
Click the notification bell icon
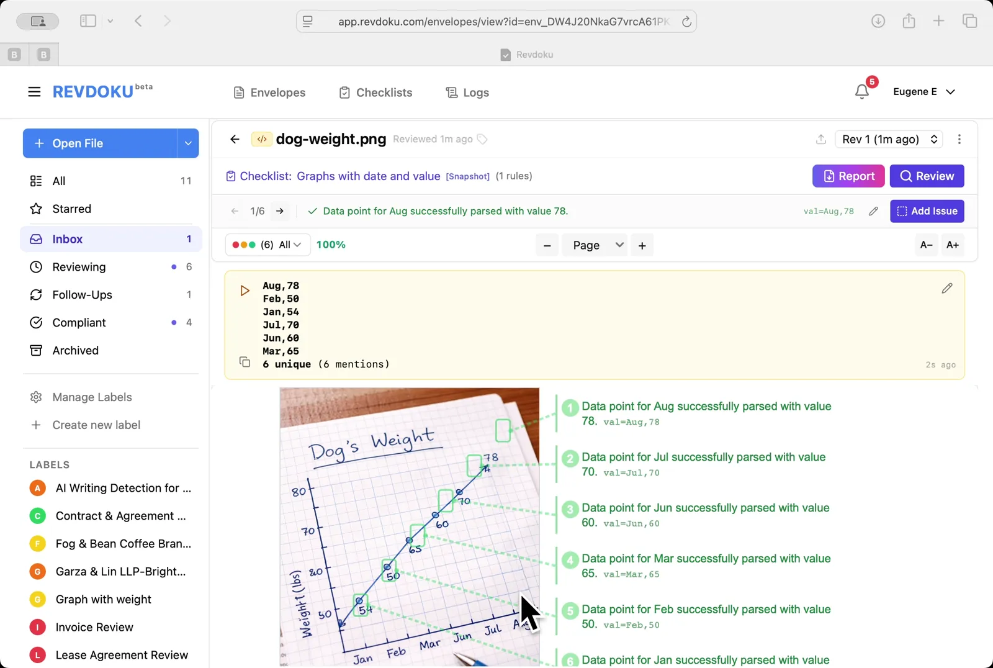(x=861, y=92)
